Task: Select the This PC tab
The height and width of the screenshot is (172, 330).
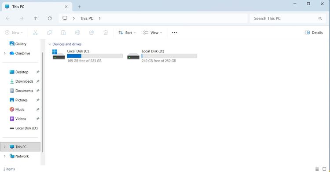Action: [x=37, y=7]
